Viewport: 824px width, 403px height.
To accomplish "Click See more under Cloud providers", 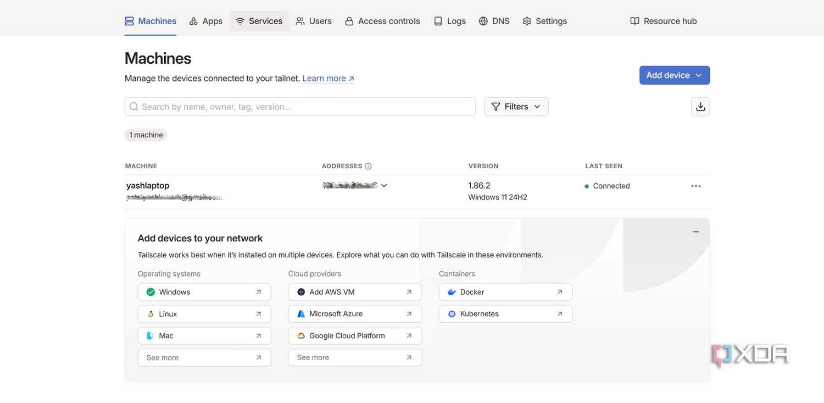I will point(355,357).
